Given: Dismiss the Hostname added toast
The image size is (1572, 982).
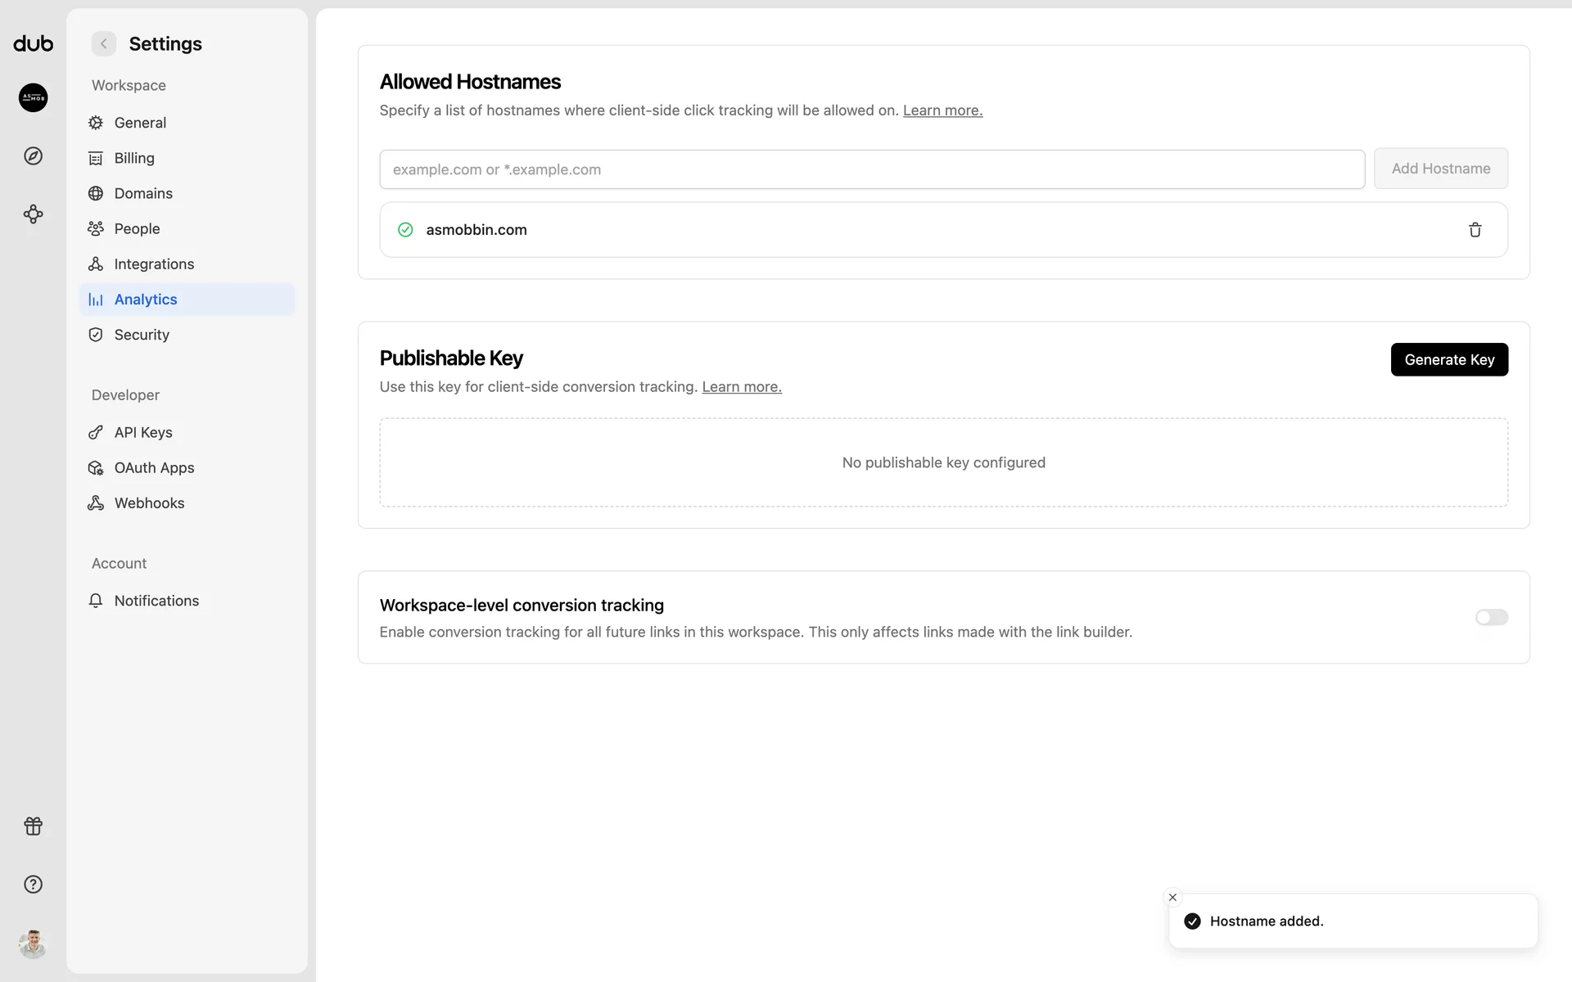Looking at the screenshot, I should coord(1172,898).
